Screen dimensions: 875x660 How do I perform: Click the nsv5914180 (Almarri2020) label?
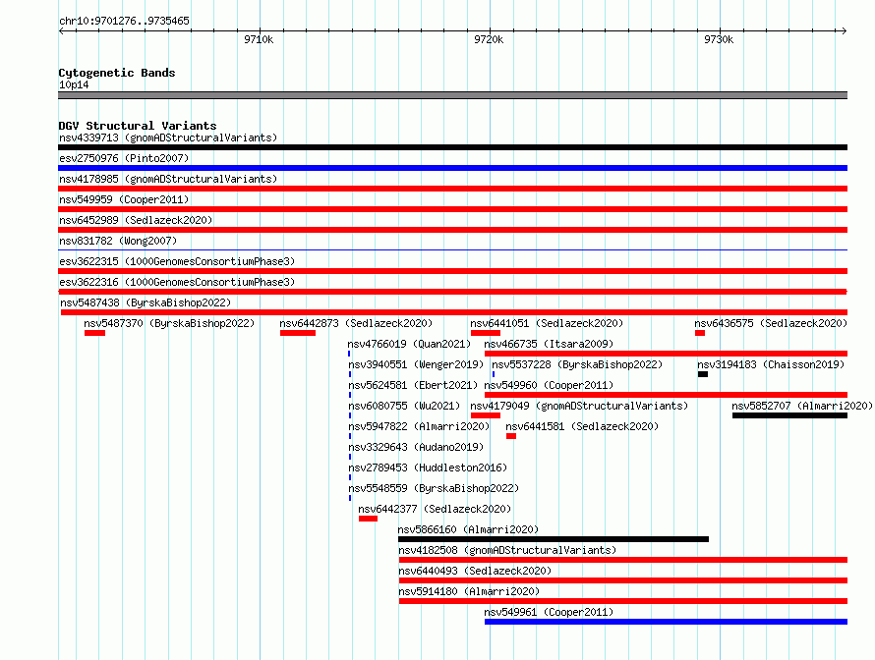click(469, 591)
